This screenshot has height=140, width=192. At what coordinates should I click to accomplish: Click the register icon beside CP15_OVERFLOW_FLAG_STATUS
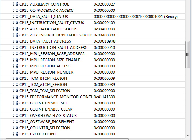[x=15, y=116]
